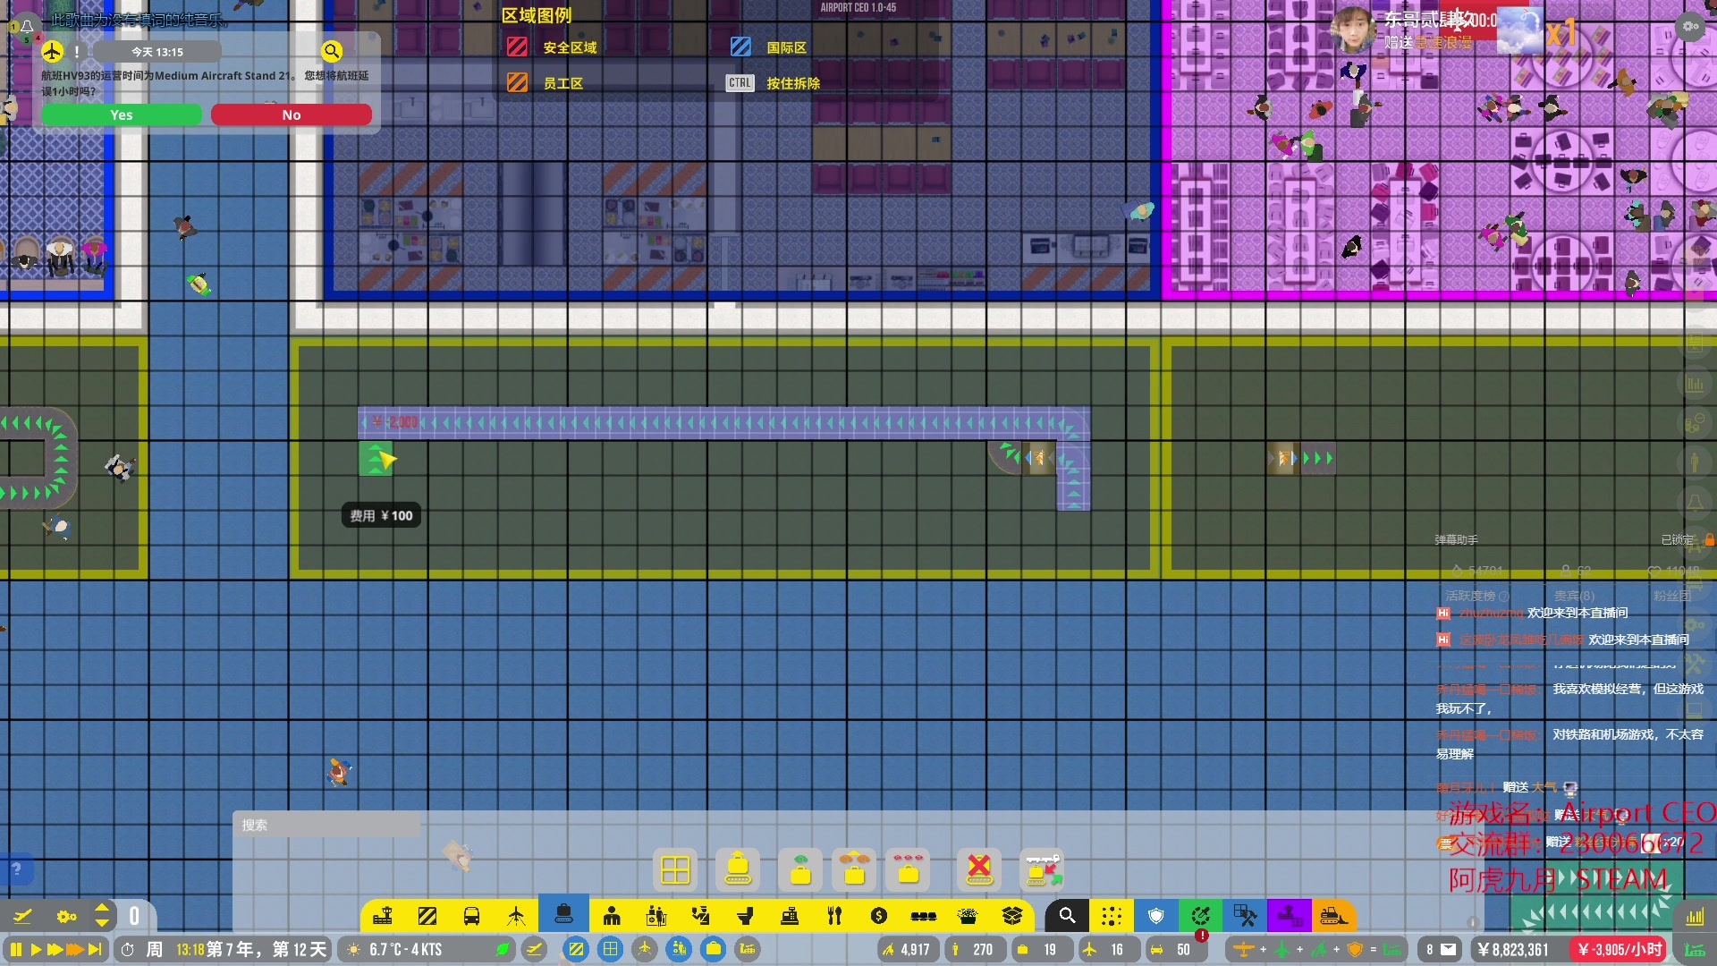Toggle the room grid overlay button
The image size is (1717, 966).
[611, 949]
